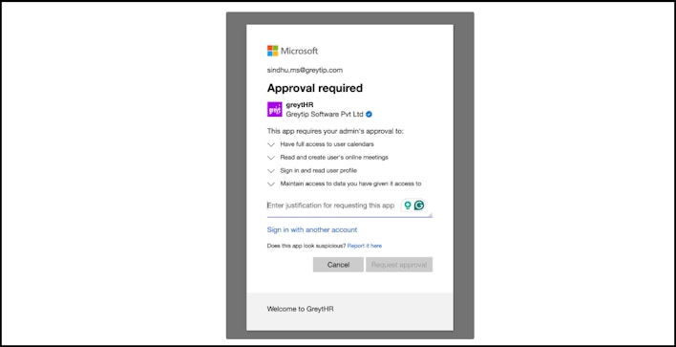This screenshot has height=347, width=676.
Task: Open the 'Report it here' link
Action: [x=365, y=246]
